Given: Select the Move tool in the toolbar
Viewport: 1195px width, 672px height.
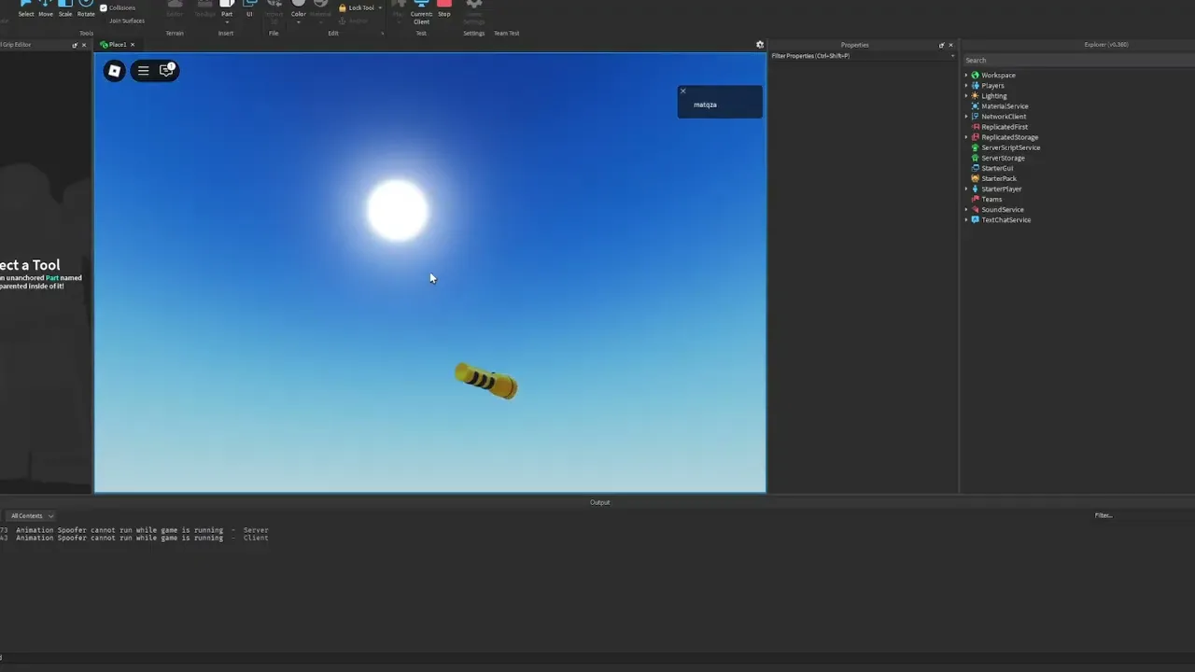Looking at the screenshot, I should 46,8.
